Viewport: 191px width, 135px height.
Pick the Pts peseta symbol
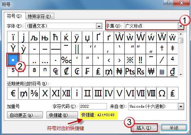click(130, 71)
